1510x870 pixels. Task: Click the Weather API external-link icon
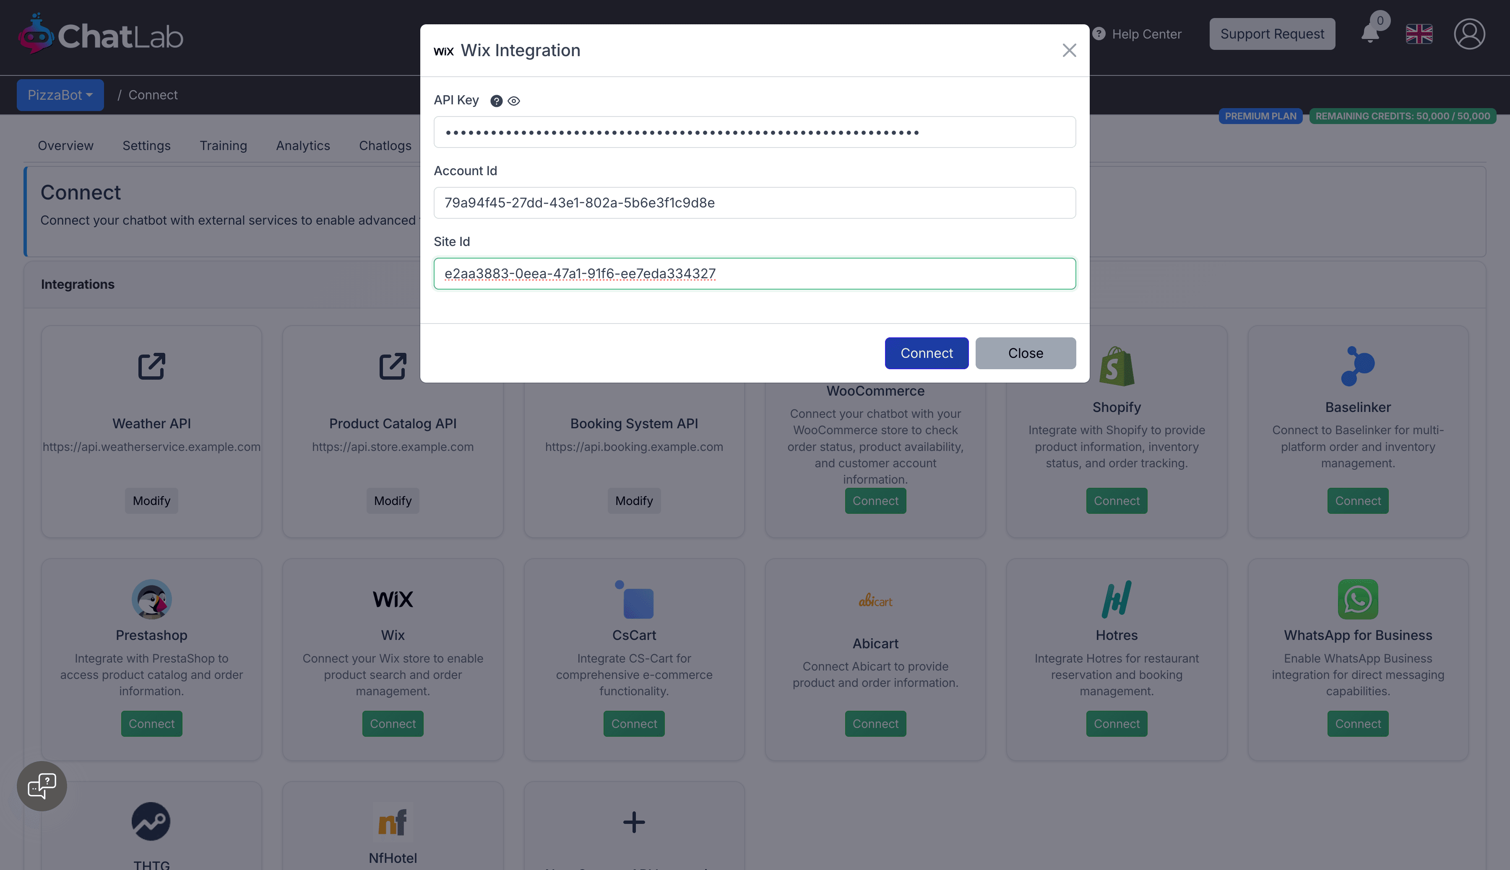tap(151, 366)
